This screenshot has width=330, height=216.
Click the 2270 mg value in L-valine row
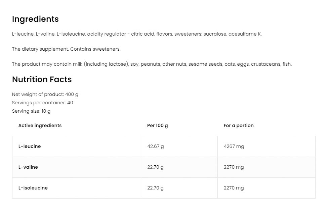(234, 167)
